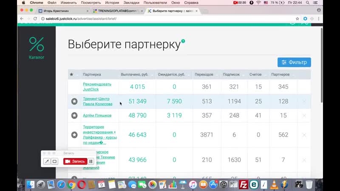
Task: Open Notification Center list icon
Action: (315, 3)
